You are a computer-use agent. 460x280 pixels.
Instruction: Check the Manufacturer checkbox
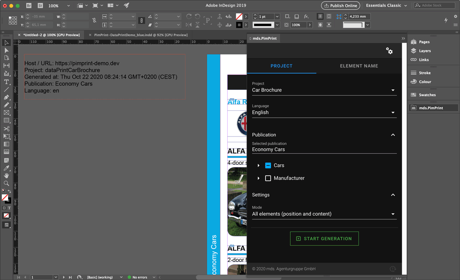coord(268,178)
